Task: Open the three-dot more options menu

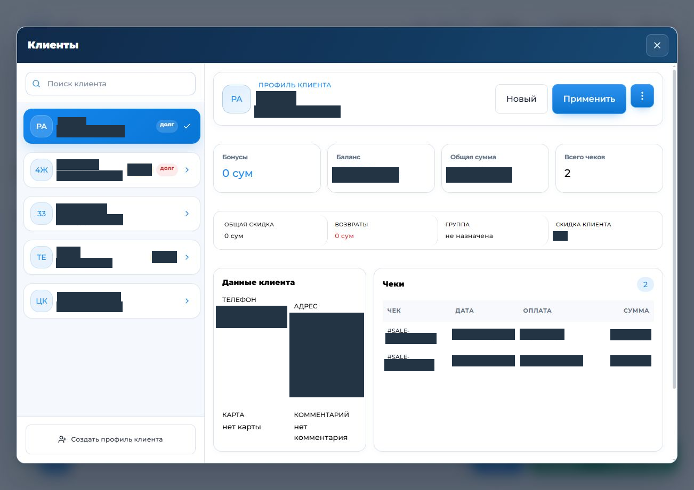Action: (x=642, y=96)
